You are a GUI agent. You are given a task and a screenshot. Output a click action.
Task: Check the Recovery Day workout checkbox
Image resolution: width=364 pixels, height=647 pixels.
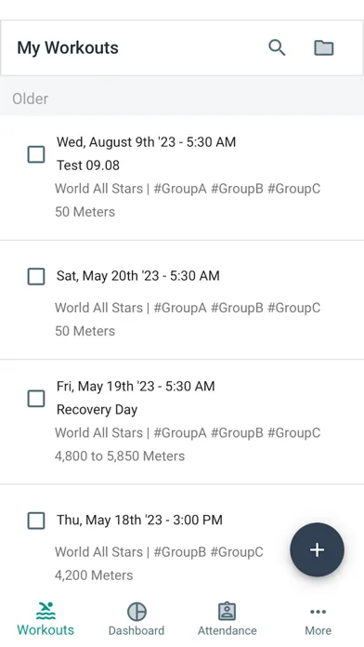coord(36,398)
